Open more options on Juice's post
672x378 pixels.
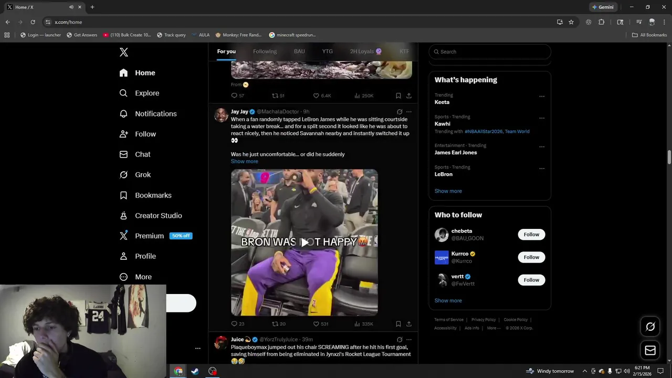pos(409,340)
